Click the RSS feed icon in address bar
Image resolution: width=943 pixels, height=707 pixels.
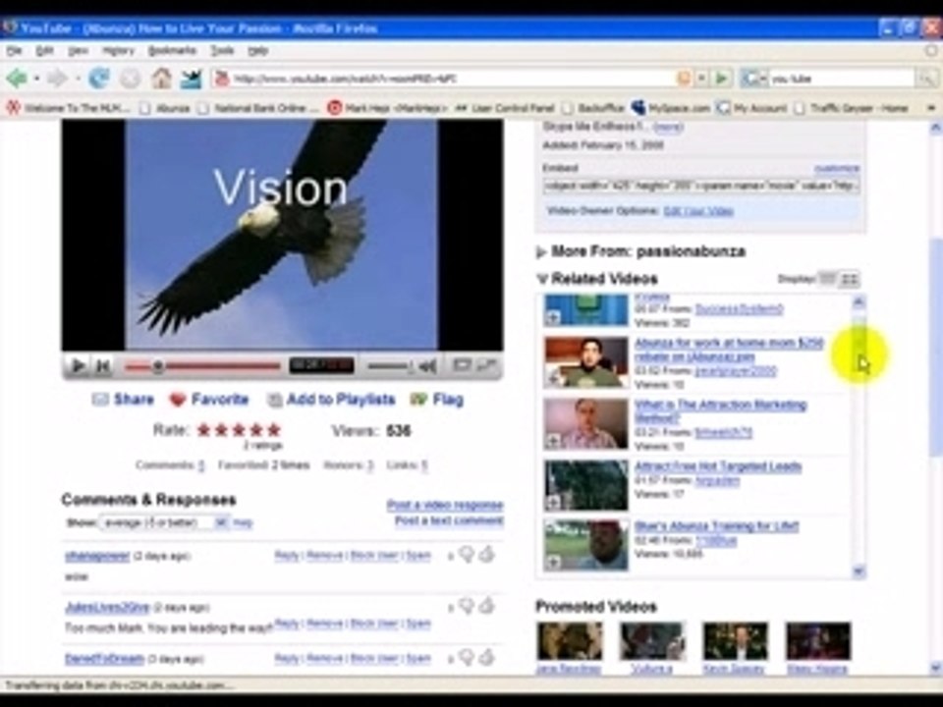tap(684, 79)
